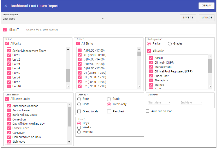Enable the Grand totals checkbox
Screen dimensions: 217x149
tap(79, 111)
